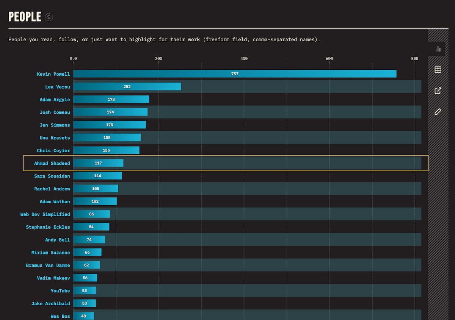Select the Josh Comeau name link
455x320 pixels.
click(x=55, y=112)
